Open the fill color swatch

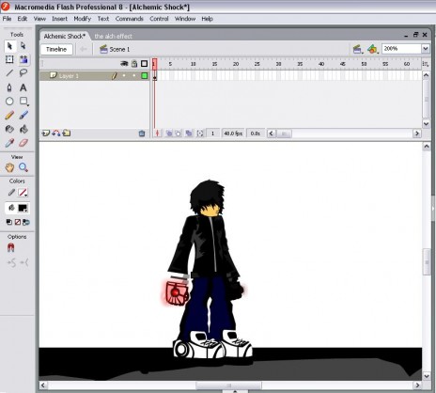23,208
